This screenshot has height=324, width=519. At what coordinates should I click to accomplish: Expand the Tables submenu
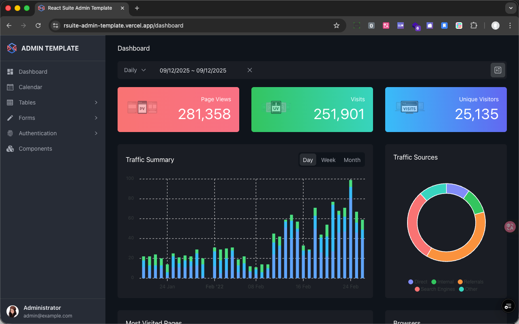pyautogui.click(x=96, y=102)
